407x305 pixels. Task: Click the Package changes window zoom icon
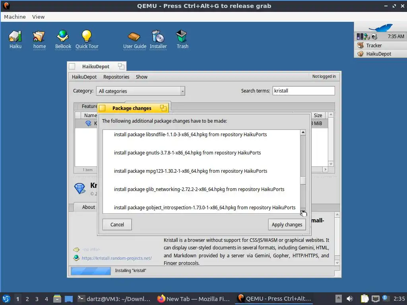163,108
